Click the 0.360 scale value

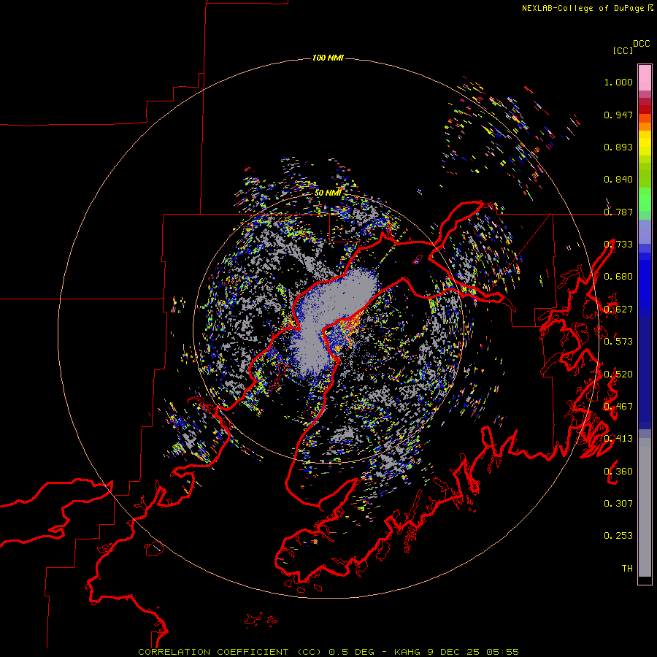[x=618, y=472]
